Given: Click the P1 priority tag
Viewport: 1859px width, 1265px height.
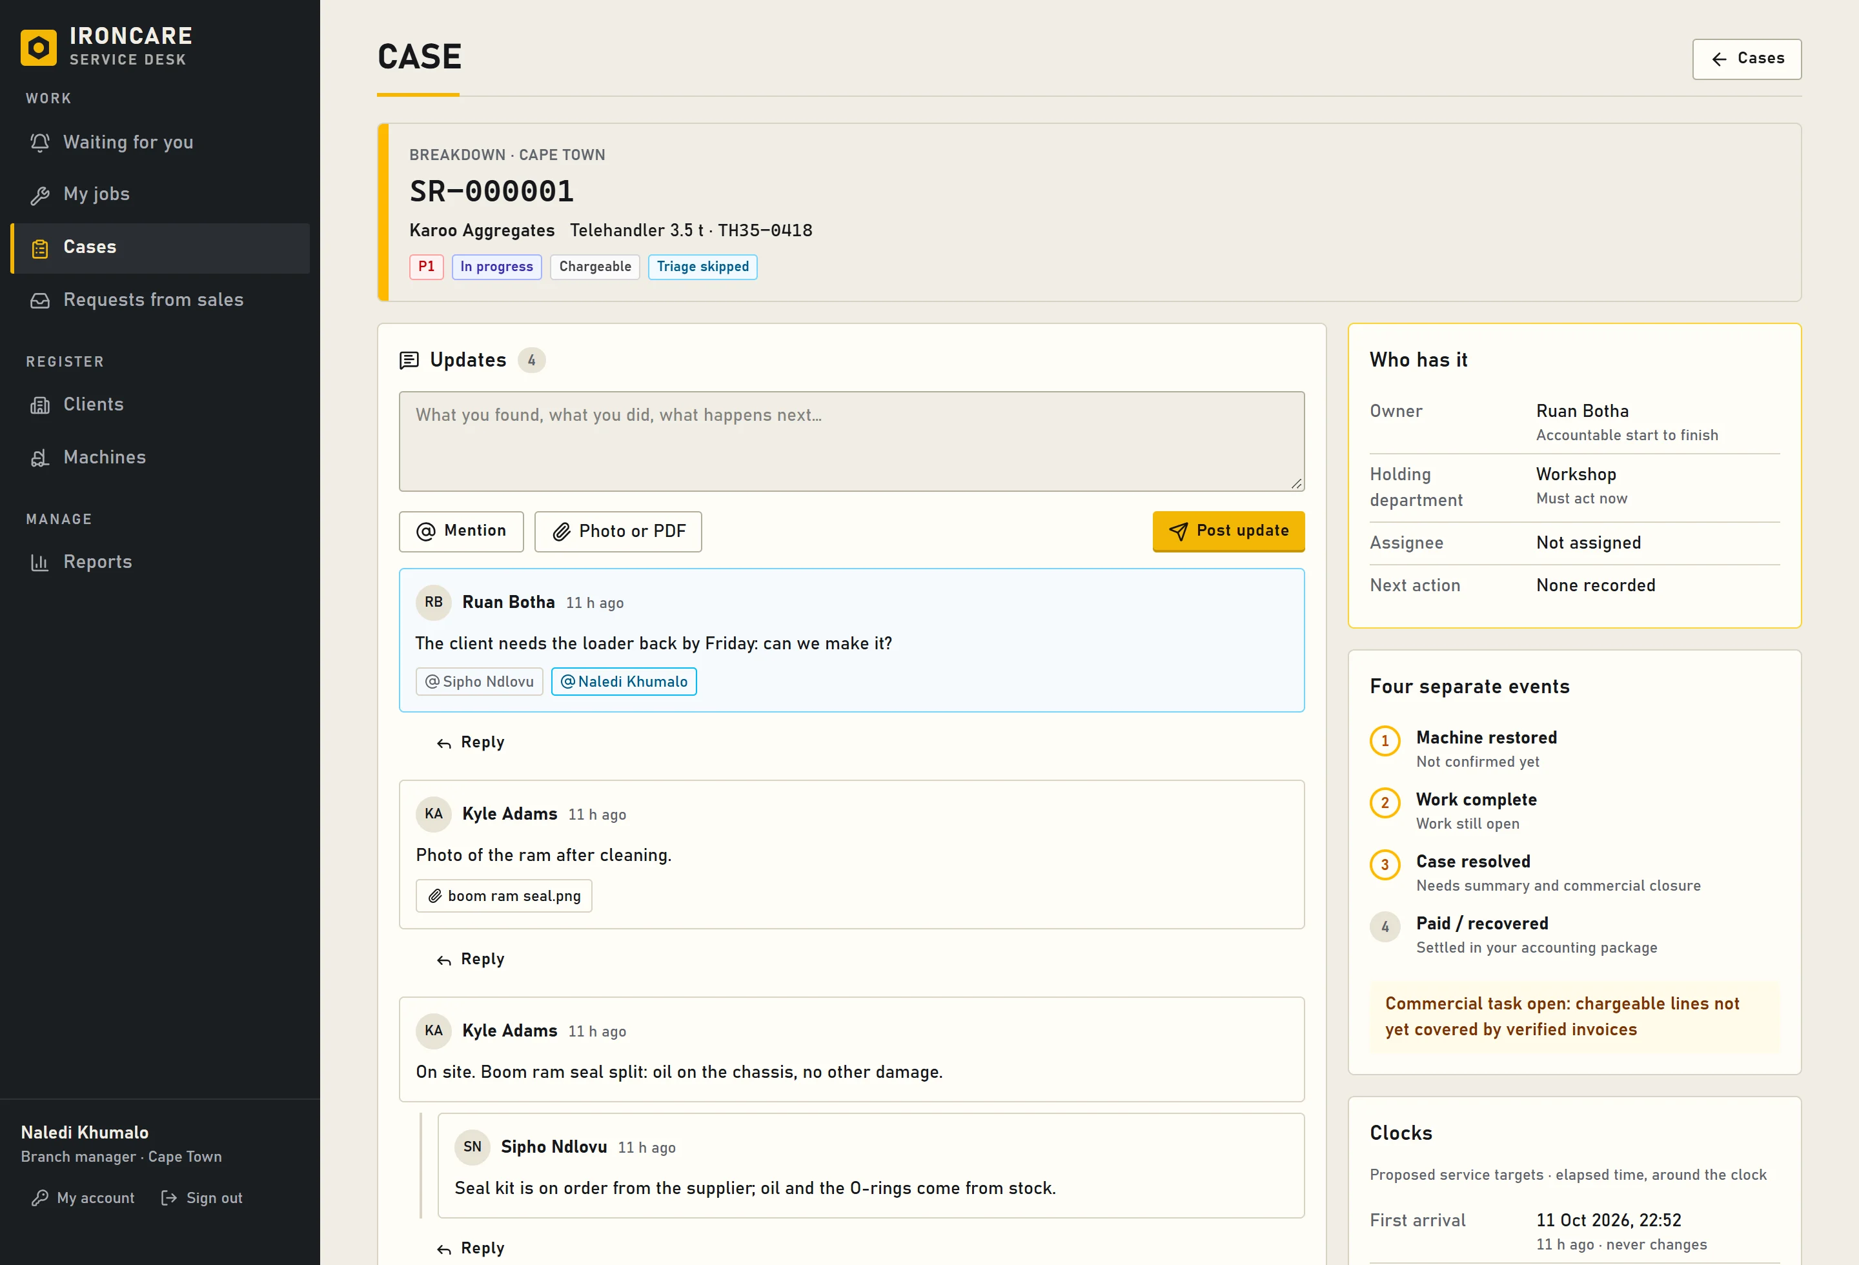Looking at the screenshot, I should point(427,267).
